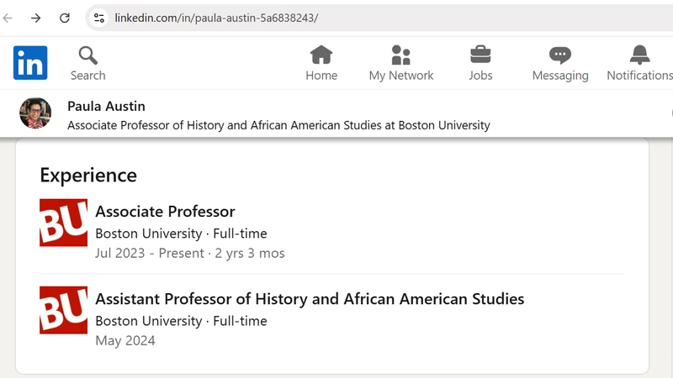Go to Home via house icon

(x=321, y=55)
